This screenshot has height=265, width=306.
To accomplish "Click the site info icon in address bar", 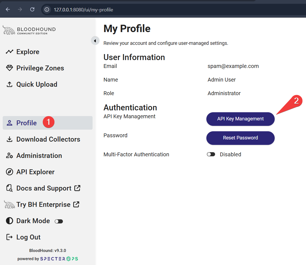I will (x=47, y=10).
